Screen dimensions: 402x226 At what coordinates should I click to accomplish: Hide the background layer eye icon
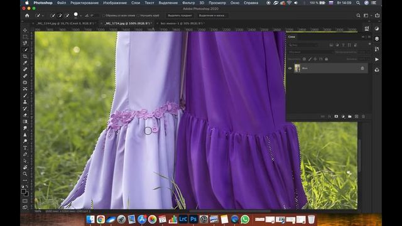tap(290, 68)
